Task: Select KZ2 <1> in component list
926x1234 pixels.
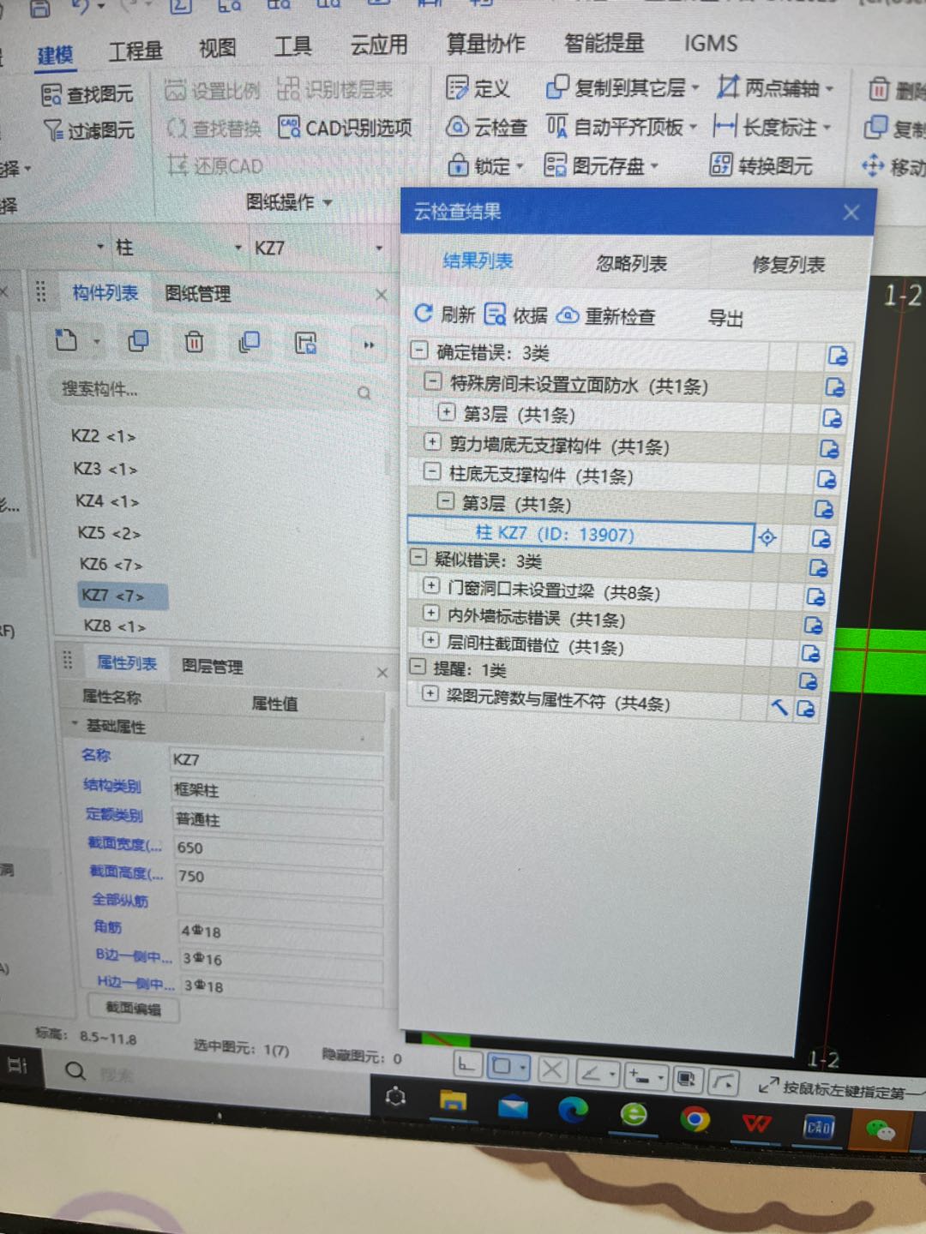Action: pyautogui.click(x=104, y=436)
